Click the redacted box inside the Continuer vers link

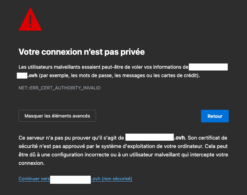point(70,179)
